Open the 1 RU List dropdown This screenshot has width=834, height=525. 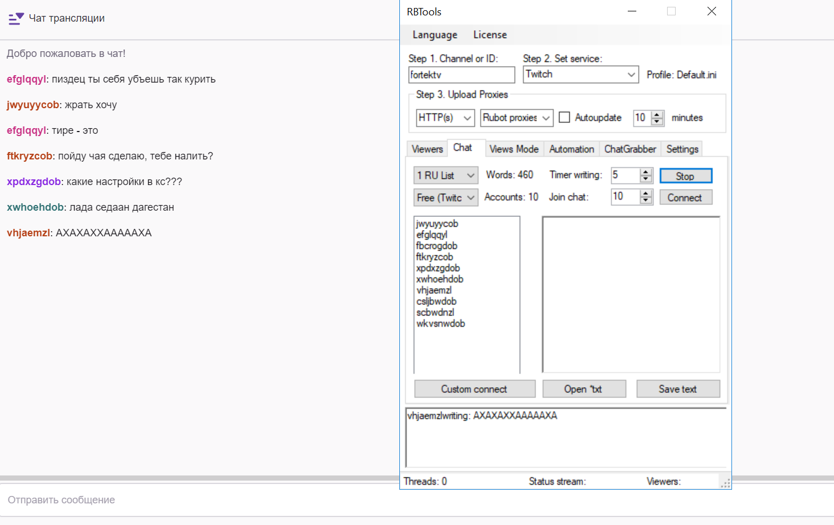[x=471, y=175]
